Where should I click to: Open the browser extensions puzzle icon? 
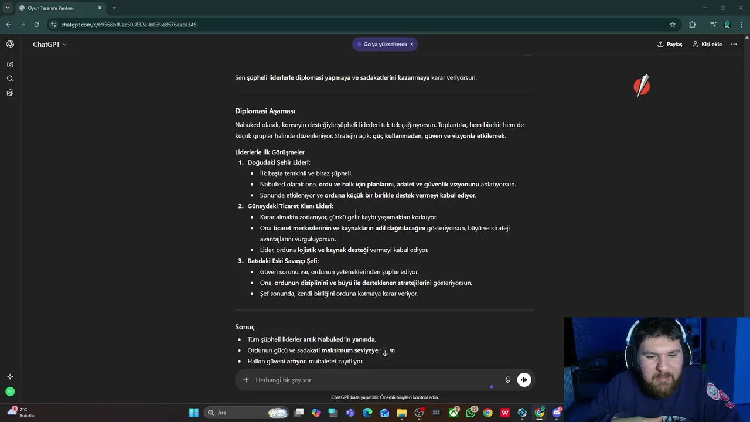693,25
